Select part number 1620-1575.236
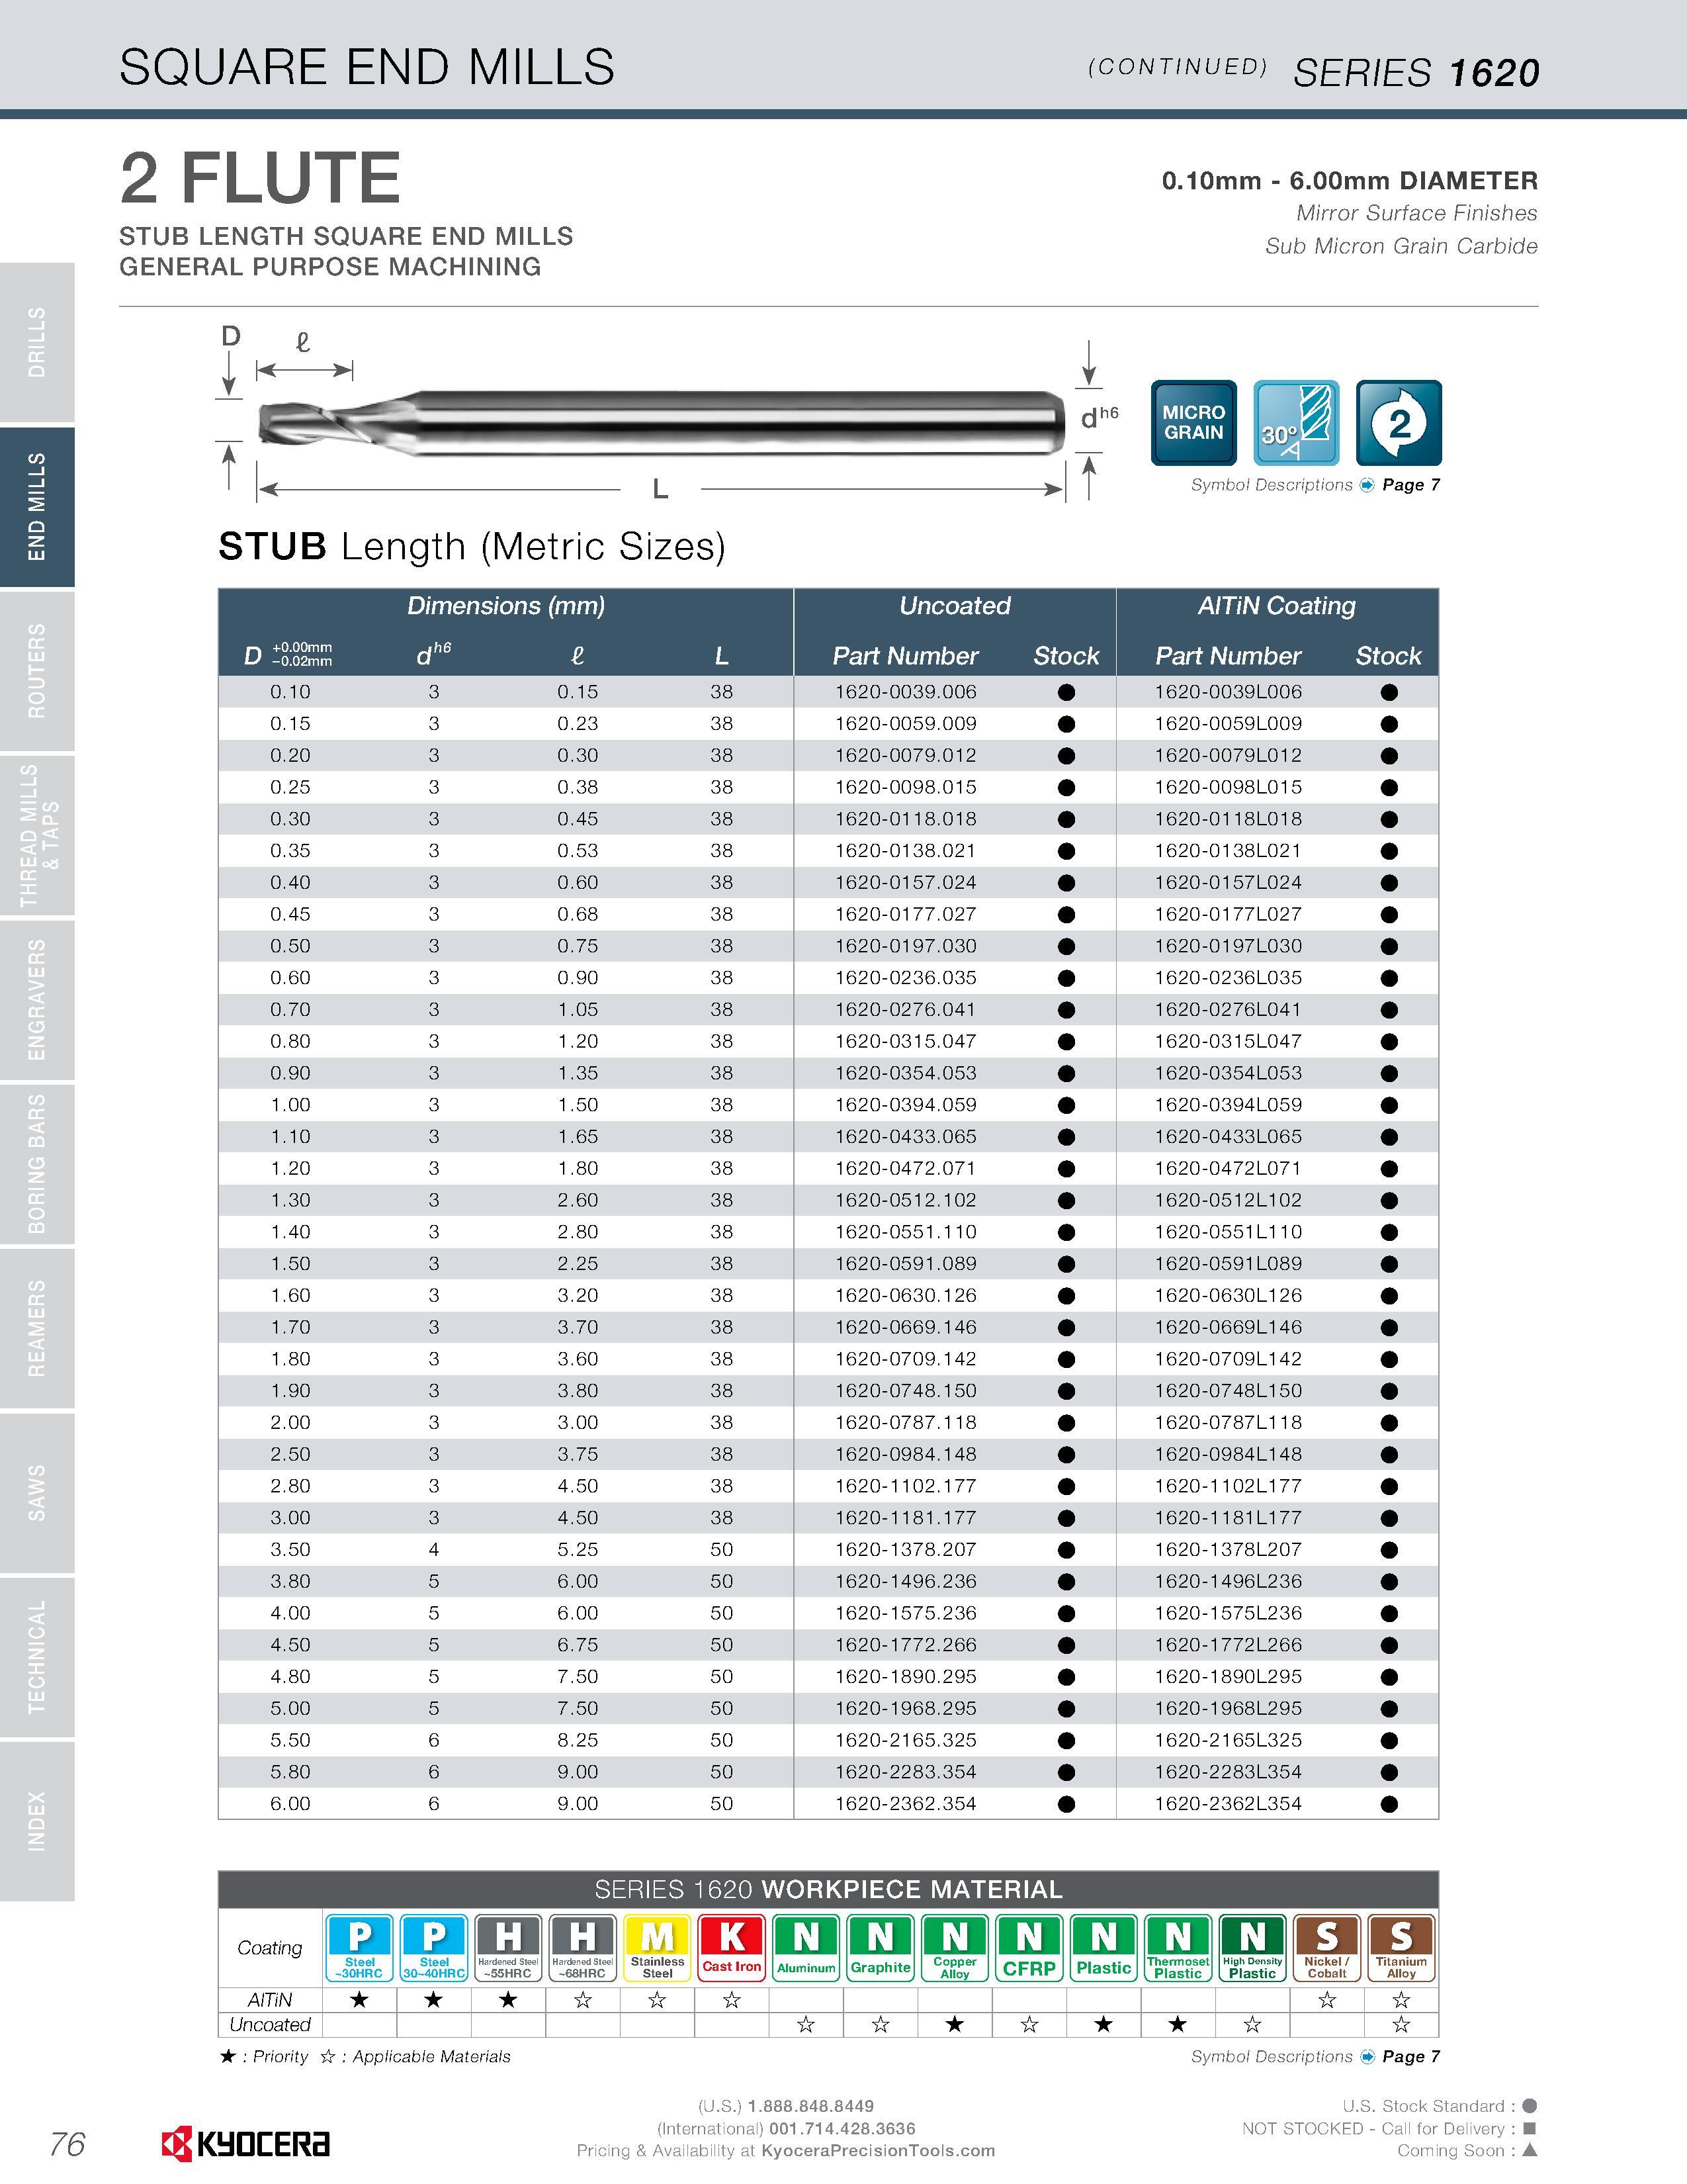Screen dimensions: 1687x2184 [x=906, y=1613]
